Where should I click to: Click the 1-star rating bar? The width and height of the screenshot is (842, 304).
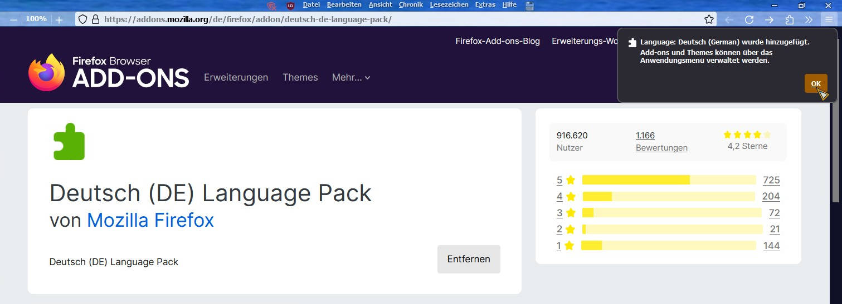tap(669, 246)
